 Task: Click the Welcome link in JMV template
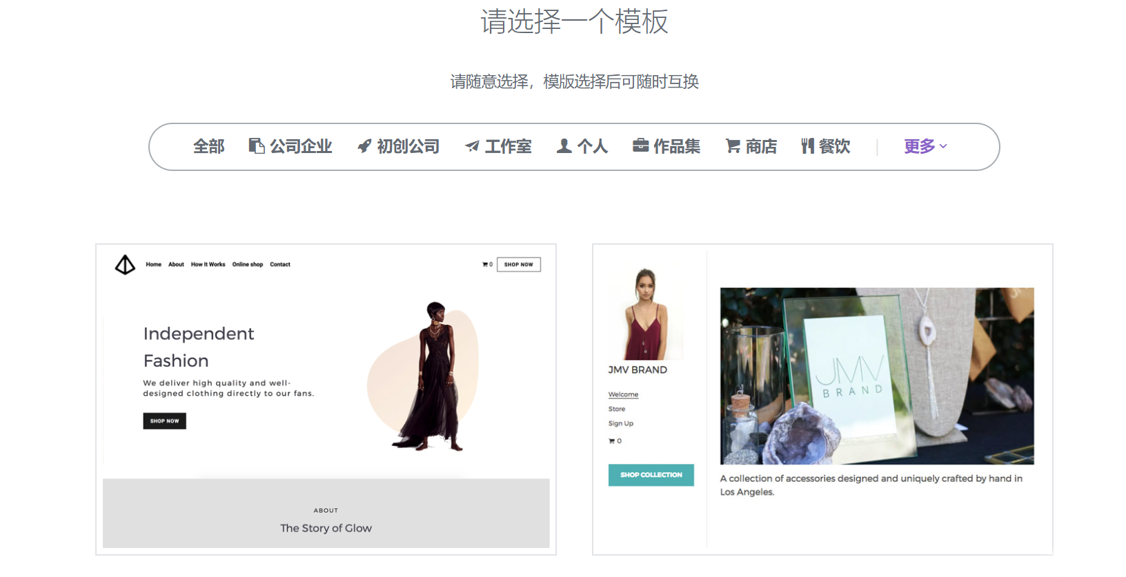pyautogui.click(x=623, y=394)
